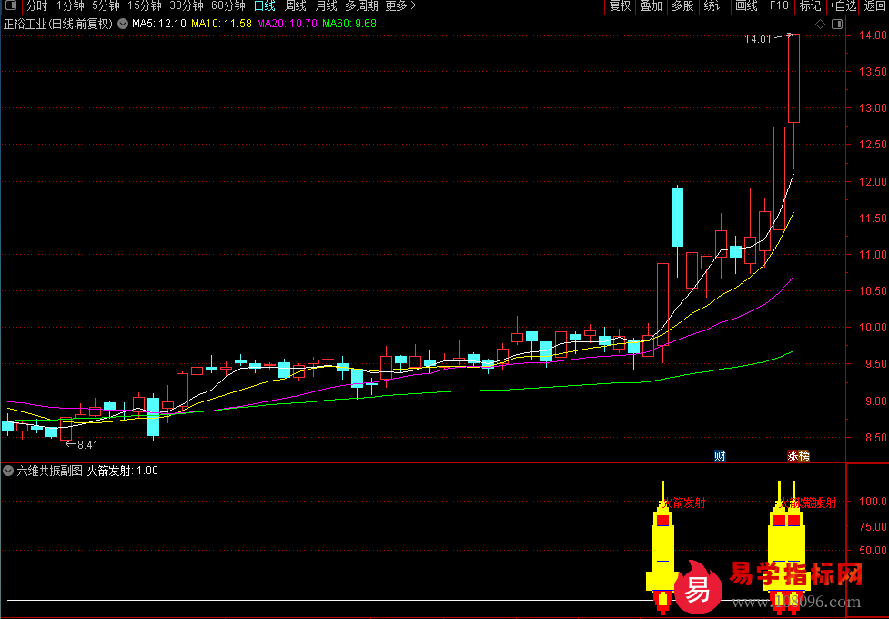
Task: Click the MA60: 9.68 indicator label
Action: 349,24
